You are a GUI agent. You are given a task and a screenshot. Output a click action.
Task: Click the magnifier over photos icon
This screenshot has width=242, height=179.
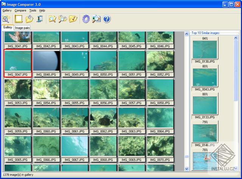point(96,19)
